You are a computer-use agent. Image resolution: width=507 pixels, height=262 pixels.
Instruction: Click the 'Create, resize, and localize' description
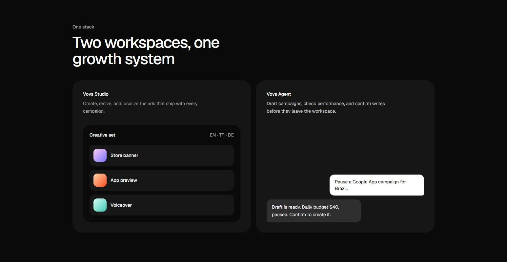coord(140,107)
